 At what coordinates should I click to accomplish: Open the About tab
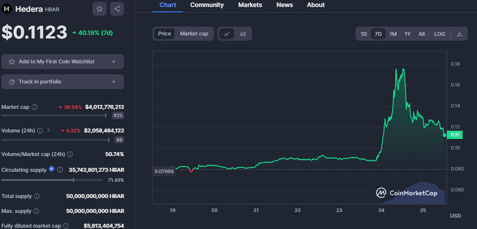(x=316, y=5)
